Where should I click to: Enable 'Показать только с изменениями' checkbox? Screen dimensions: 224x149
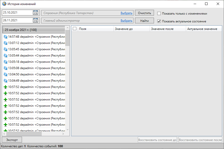pyautogui.click(x=159, y=14)
